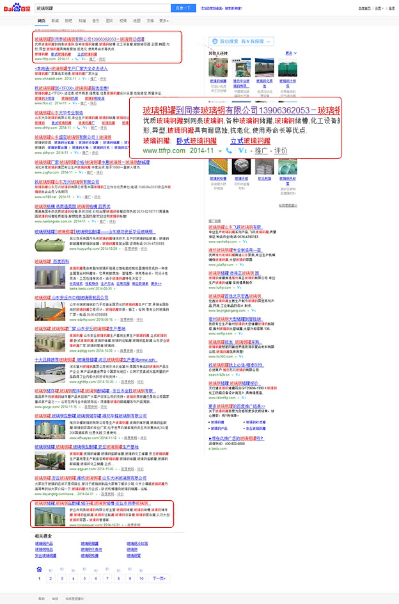This screenshot has width=399, height=604.
Task: Click 评价 link in the enlarged callout
Action: coord(281,151)
